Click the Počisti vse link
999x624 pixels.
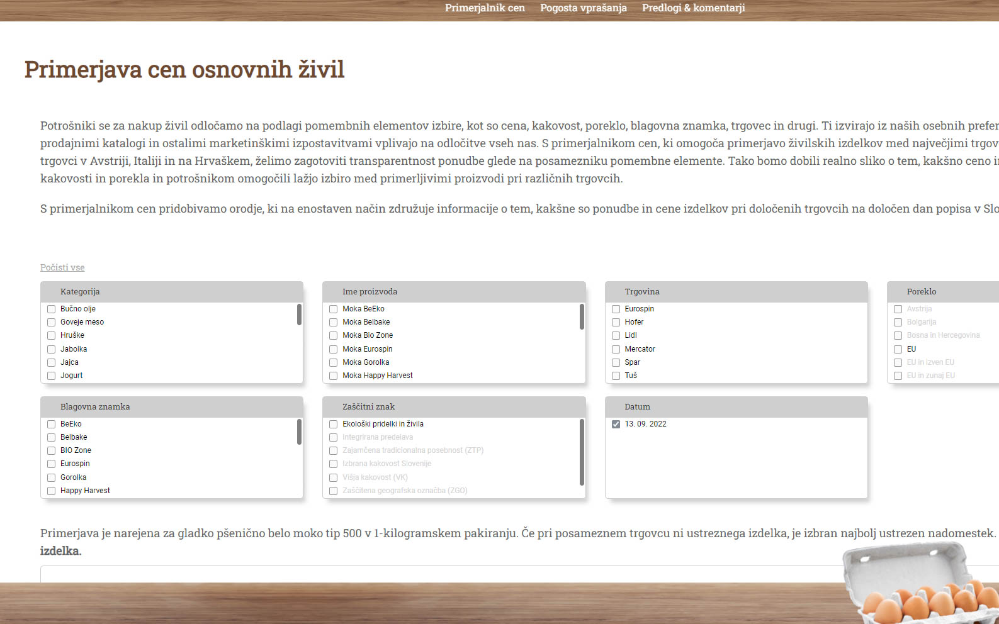62,267
